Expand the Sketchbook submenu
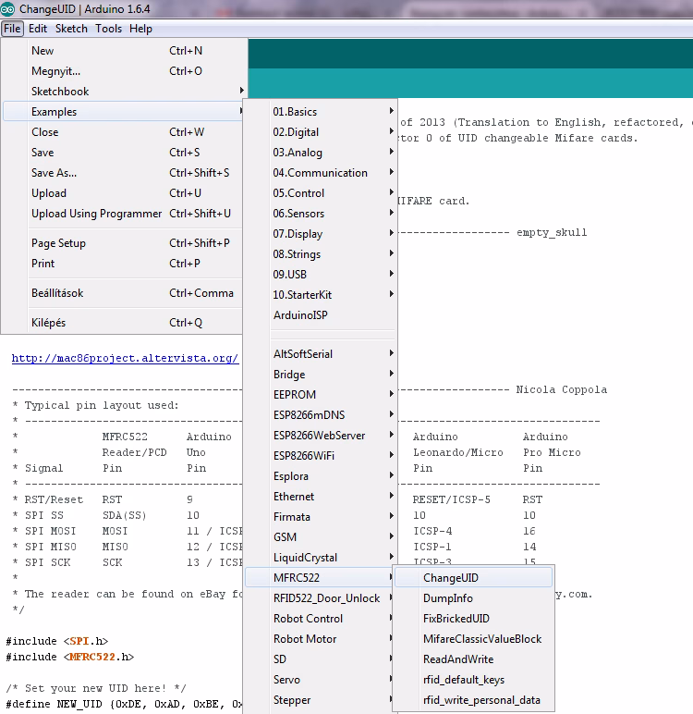The width and height of the screenshot is (693, 714). pos(60,92)
